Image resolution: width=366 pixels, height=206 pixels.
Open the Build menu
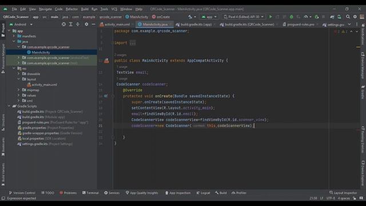point(85,9)
